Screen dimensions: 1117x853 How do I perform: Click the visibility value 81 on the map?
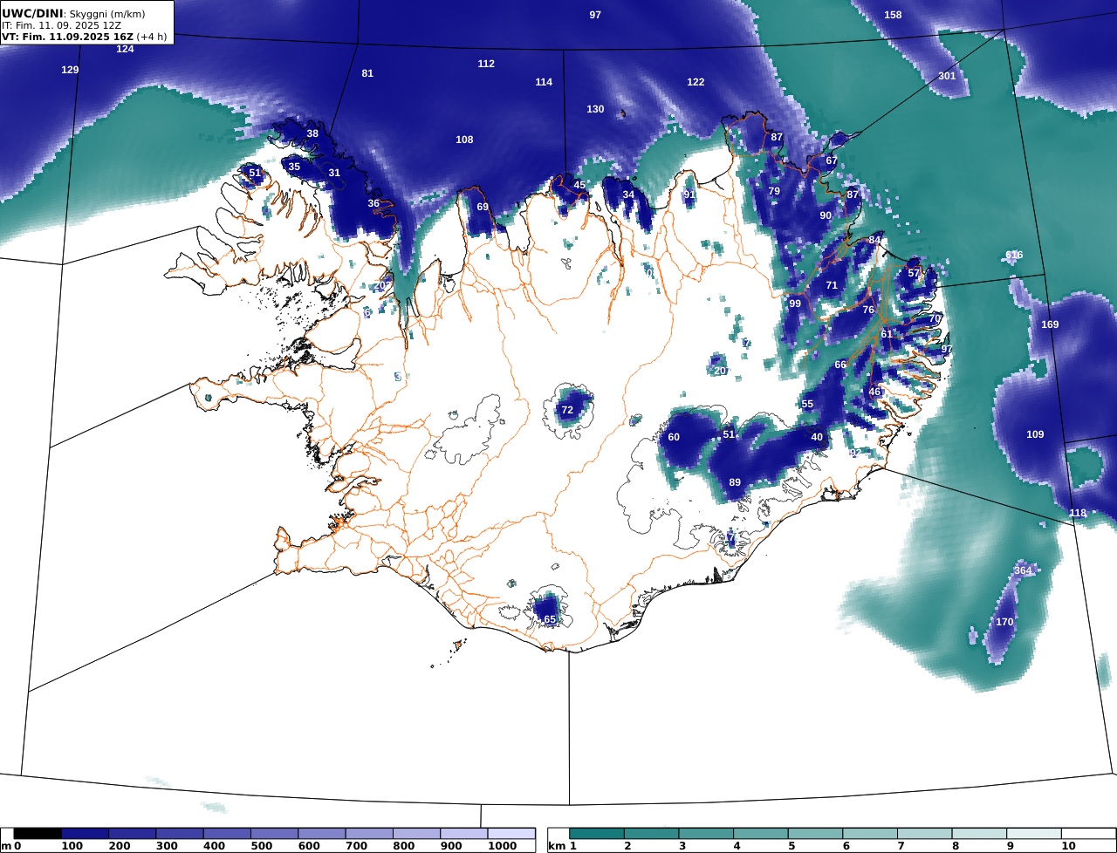(x=367, y=73)
